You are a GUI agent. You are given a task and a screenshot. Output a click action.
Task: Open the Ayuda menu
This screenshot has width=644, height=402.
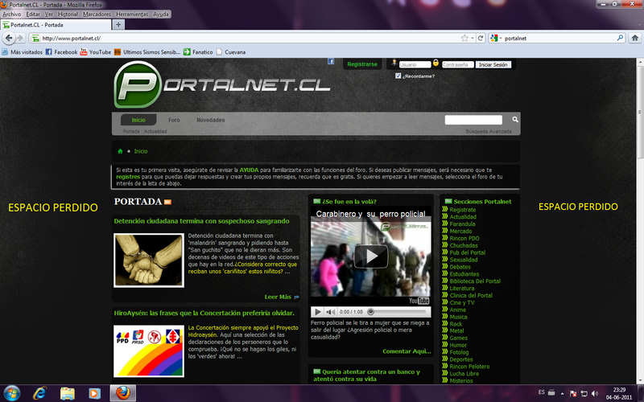161,14
